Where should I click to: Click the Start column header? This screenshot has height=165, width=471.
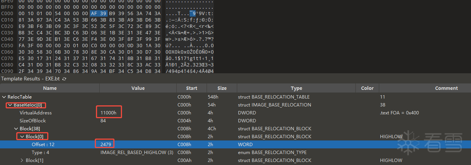(x=191, y=88)
